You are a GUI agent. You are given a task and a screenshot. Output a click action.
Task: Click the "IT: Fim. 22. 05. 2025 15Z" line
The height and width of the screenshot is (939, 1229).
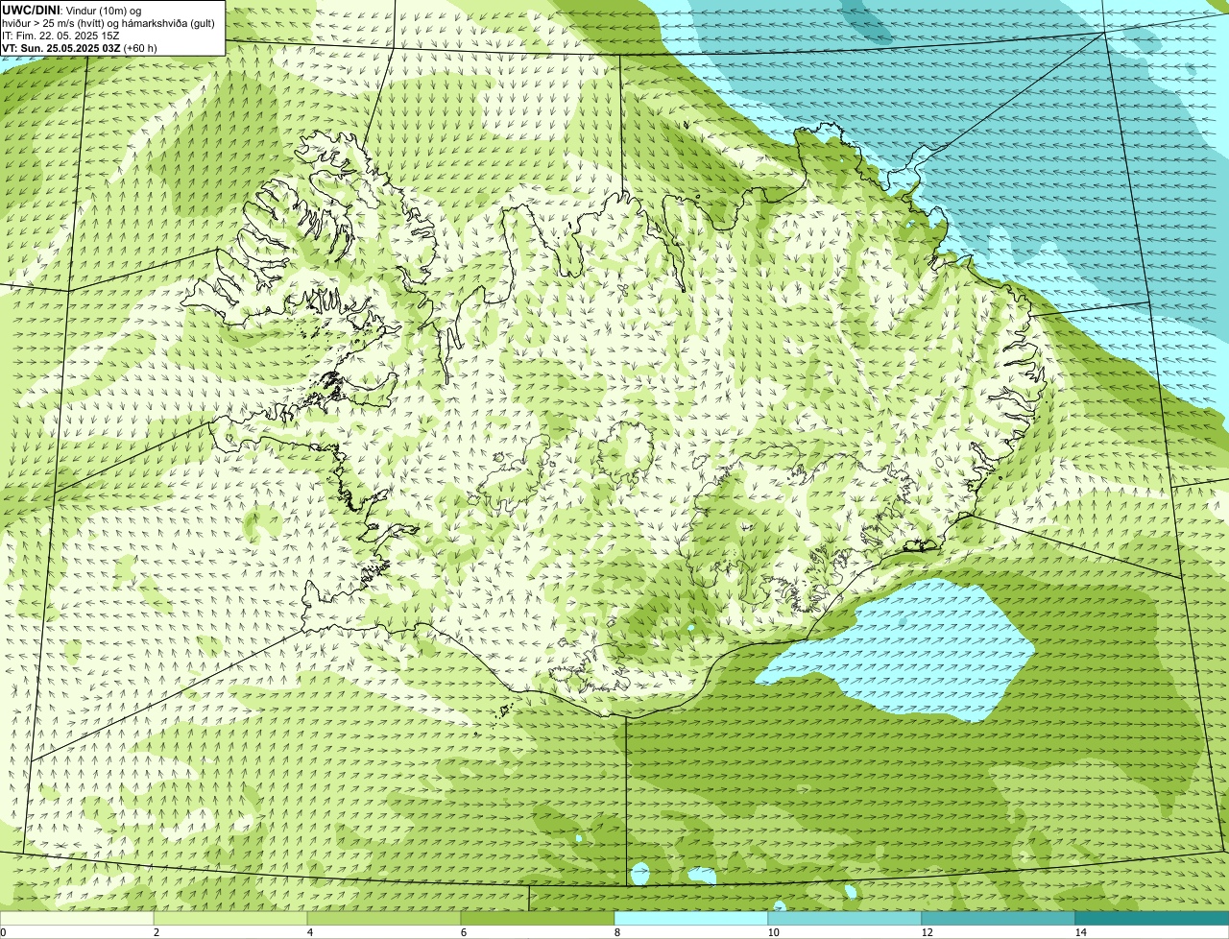[60, 36]
